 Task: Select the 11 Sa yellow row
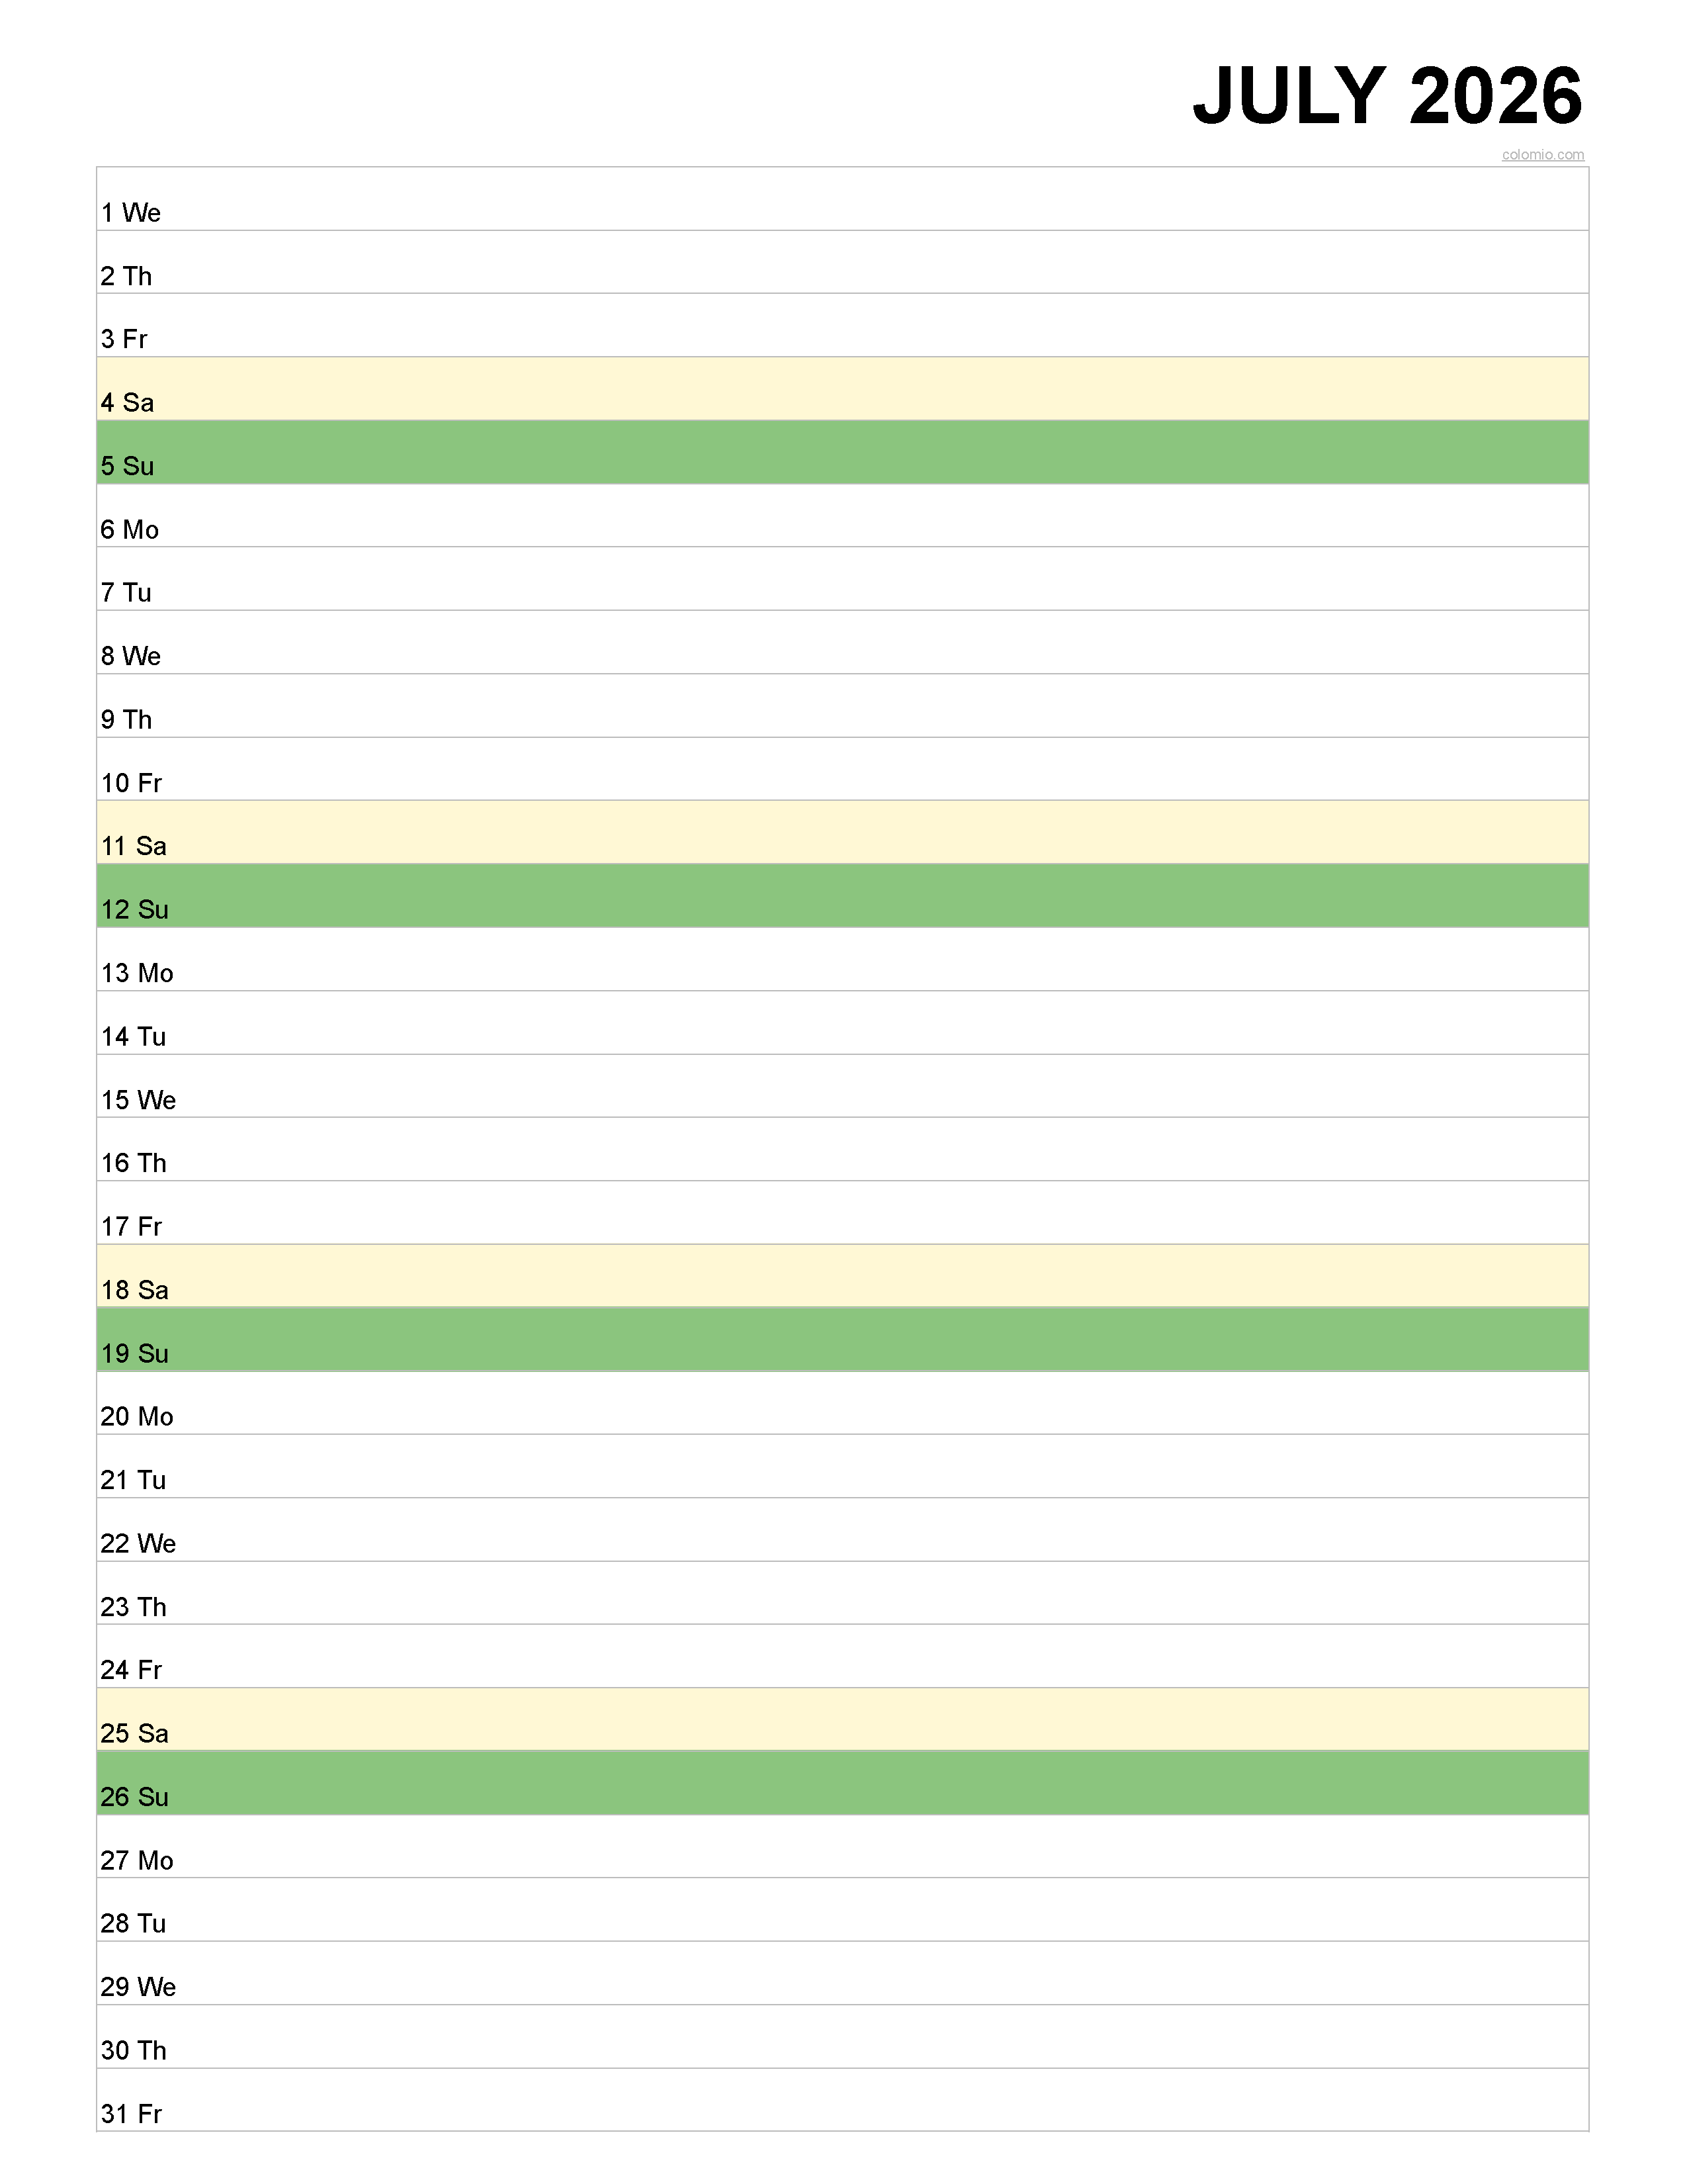pos(842,833)
